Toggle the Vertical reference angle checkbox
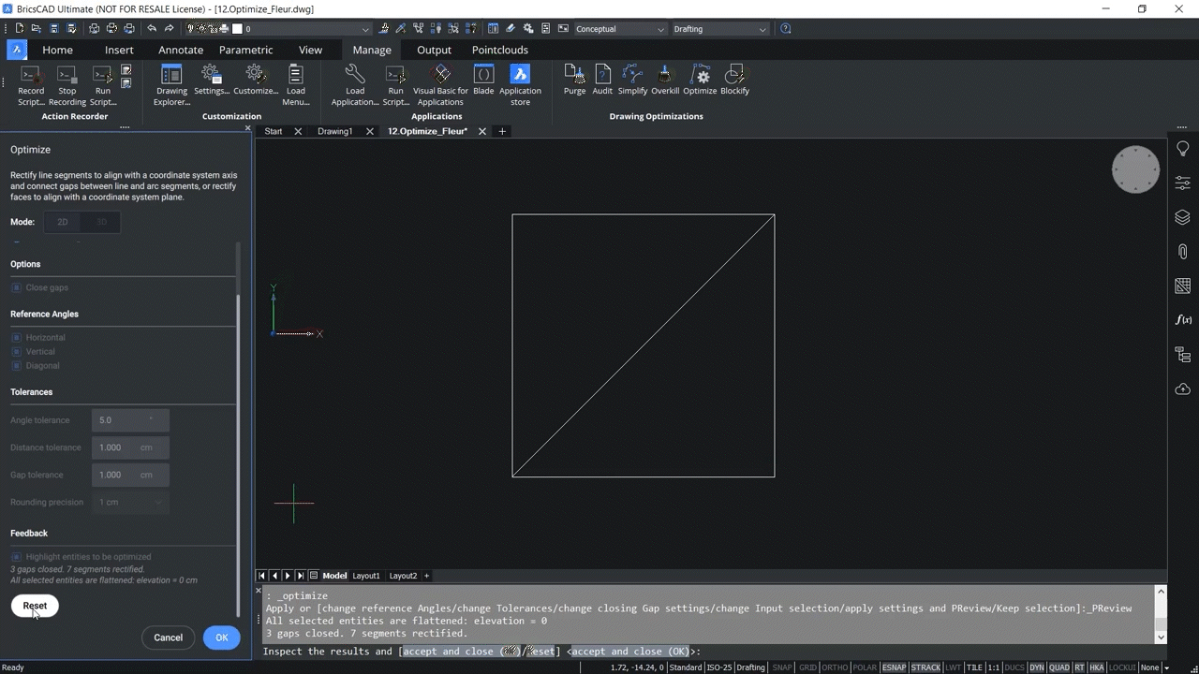This screenshot has width=1199, height=674. [x=16, y=351]
